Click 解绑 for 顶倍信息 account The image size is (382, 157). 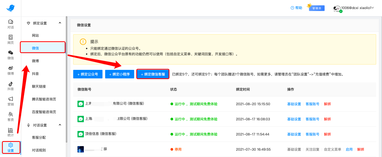(327, 134)
